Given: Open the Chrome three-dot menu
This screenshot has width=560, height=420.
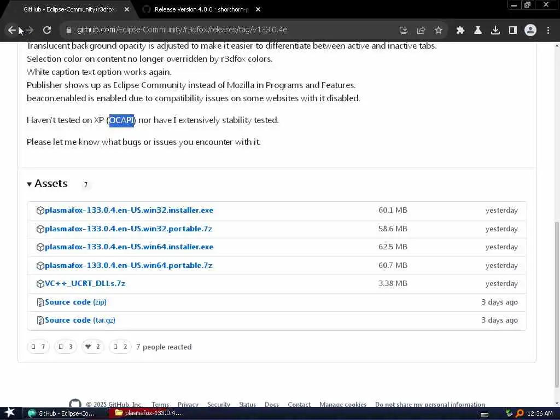Looking at the screenshot, I should point(548,31).
